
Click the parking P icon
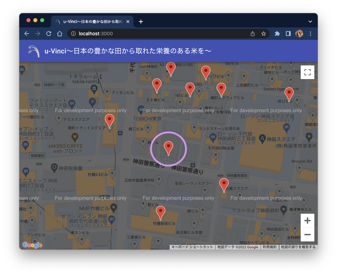(x=93, y=102)
